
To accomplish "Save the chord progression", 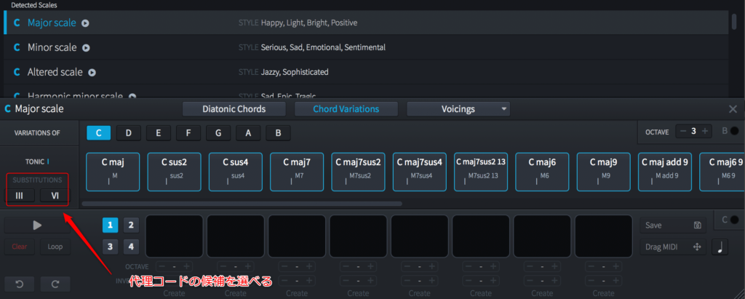I will (672, 226).
